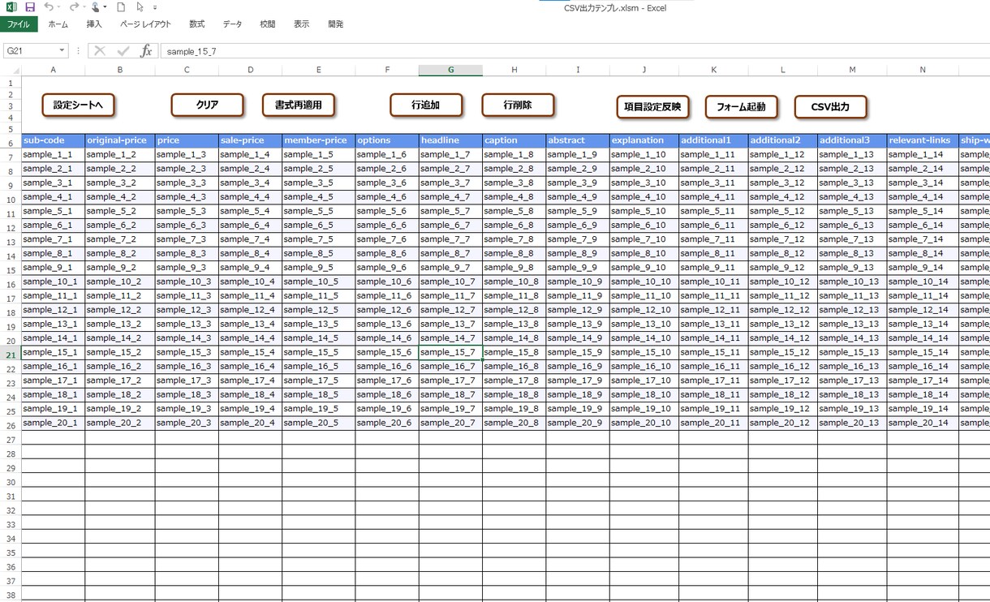The width and height of the screenshot is (990, 602).
Task: Expand the undo history dropdown arrow
Action: click(x=60, y=7)
